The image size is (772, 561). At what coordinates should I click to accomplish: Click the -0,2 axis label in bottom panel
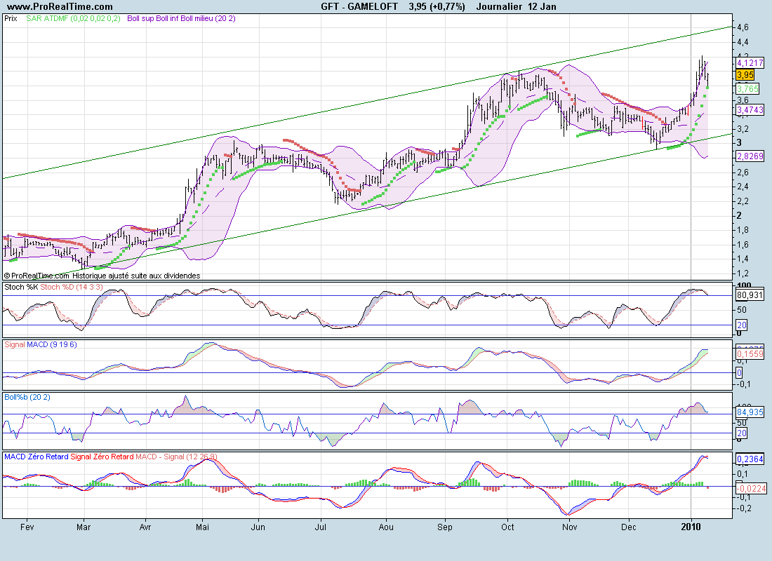[x=745, y=509]
